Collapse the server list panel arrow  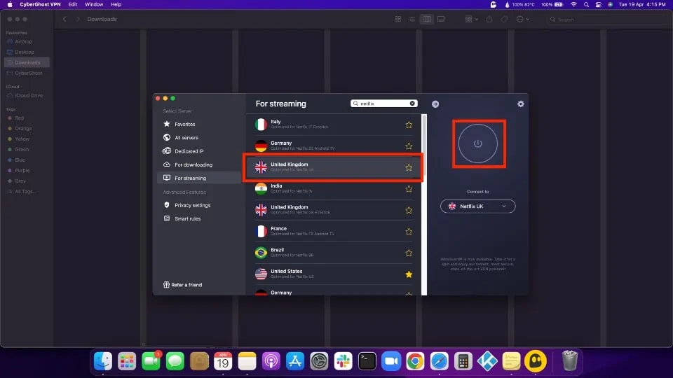pyautogui.click(x=435, y=104)
